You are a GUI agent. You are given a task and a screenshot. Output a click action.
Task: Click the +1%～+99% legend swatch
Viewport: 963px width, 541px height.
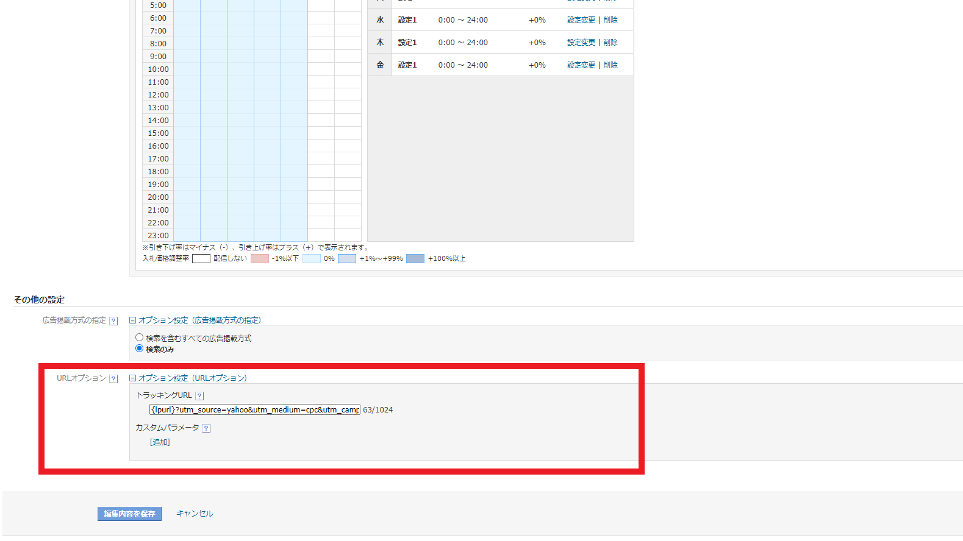point(347,259)
